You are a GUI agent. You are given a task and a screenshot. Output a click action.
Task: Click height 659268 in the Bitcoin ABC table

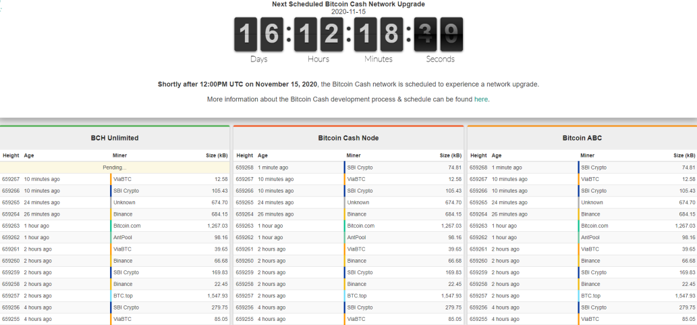coord(478,168)
